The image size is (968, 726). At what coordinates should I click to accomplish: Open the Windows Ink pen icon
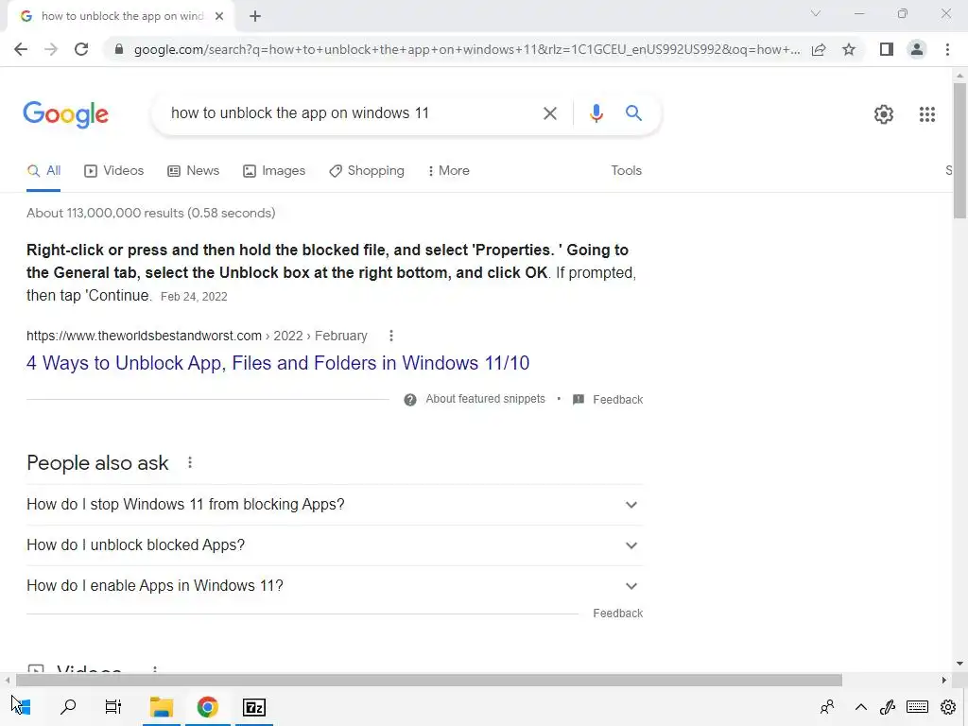click(x=888, y=707)
